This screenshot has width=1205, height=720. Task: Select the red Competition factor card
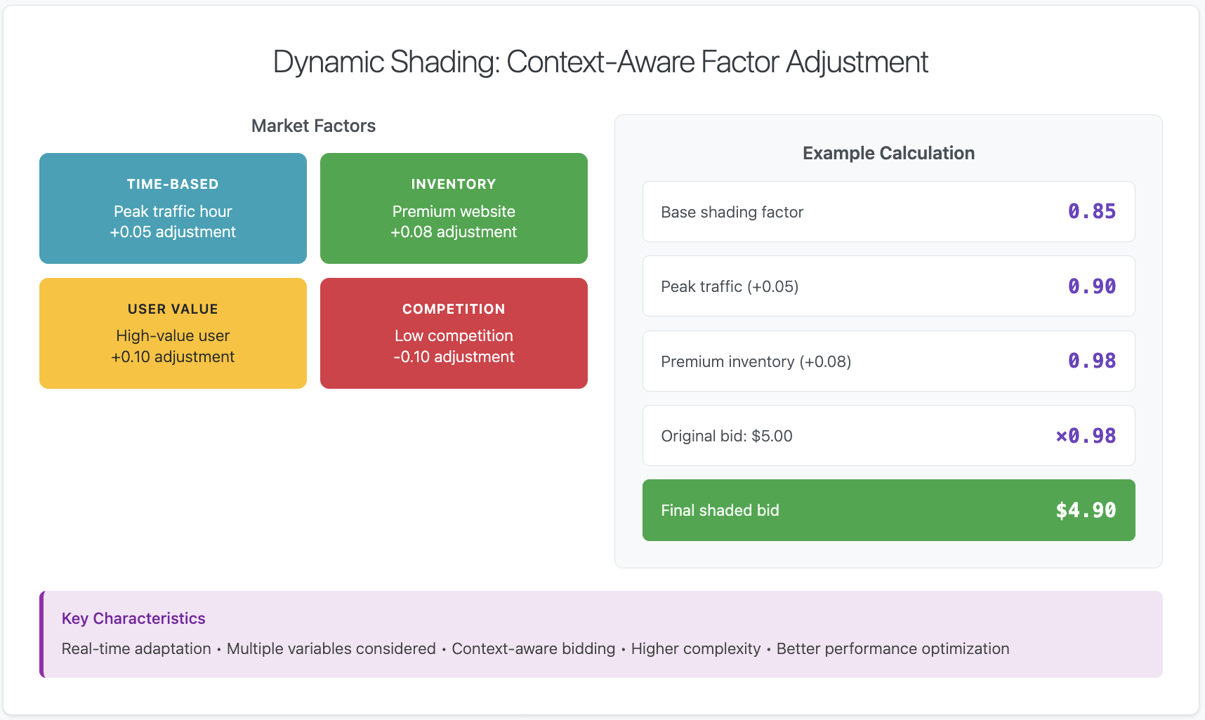454,333
